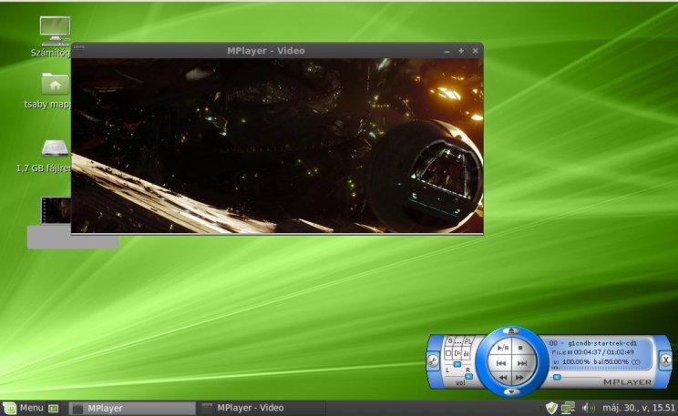Image resolution: width=678 pixels, height=416 pixels.
Task: Click the show desktop icon beside Menu
Action: tap(54, 408)
